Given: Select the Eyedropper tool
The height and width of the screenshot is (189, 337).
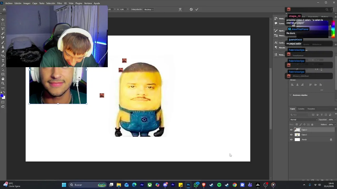Looking at the screenshot, I should [3, 38].
